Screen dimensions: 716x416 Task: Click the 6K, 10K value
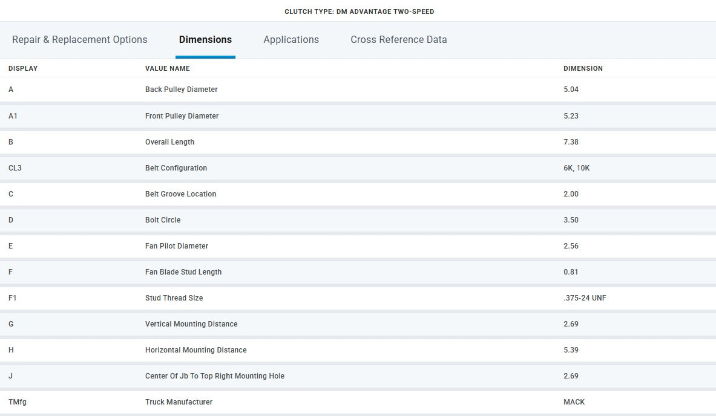[576, 168]
